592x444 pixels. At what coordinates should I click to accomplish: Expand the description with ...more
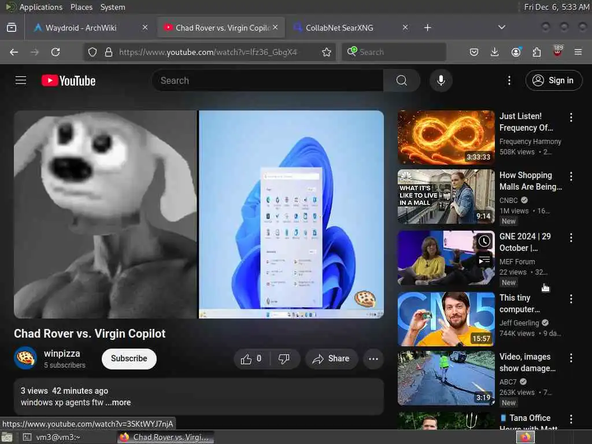pos(119,402)
